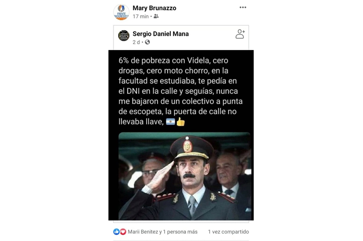Open the three-dots post options menu
The width and height of the screenshot is (363, 241).
pyautogui.click(x=243, y=7)
